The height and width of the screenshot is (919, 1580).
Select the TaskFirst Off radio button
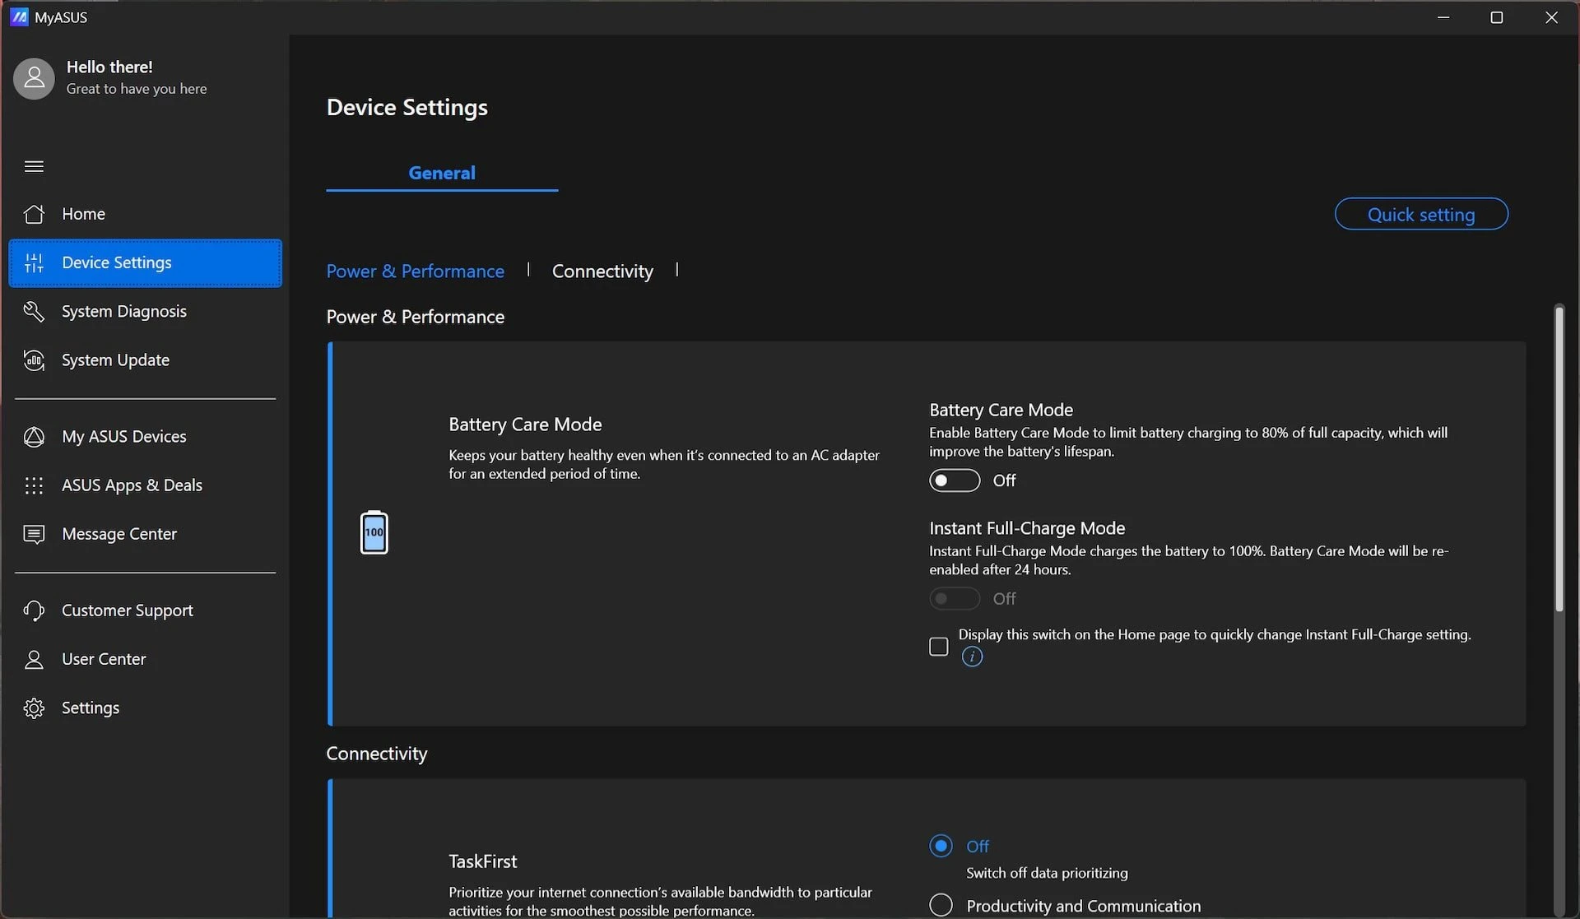pos(941,846)
